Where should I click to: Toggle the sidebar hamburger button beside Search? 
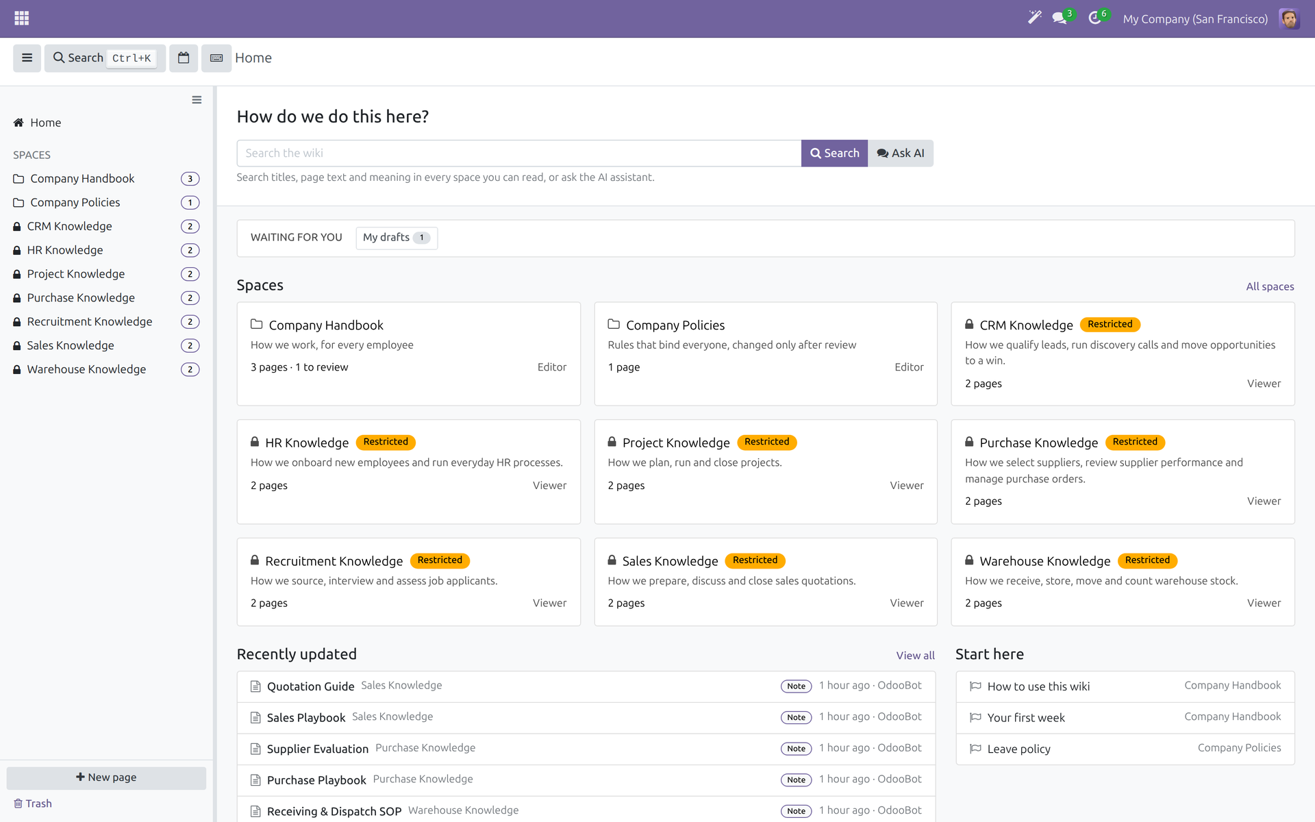27,58
